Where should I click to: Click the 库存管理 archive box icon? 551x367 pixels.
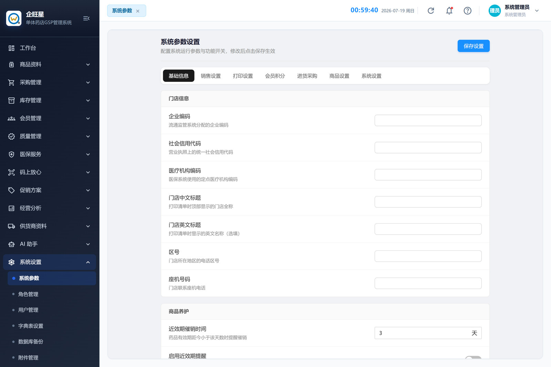coord(11,100)
